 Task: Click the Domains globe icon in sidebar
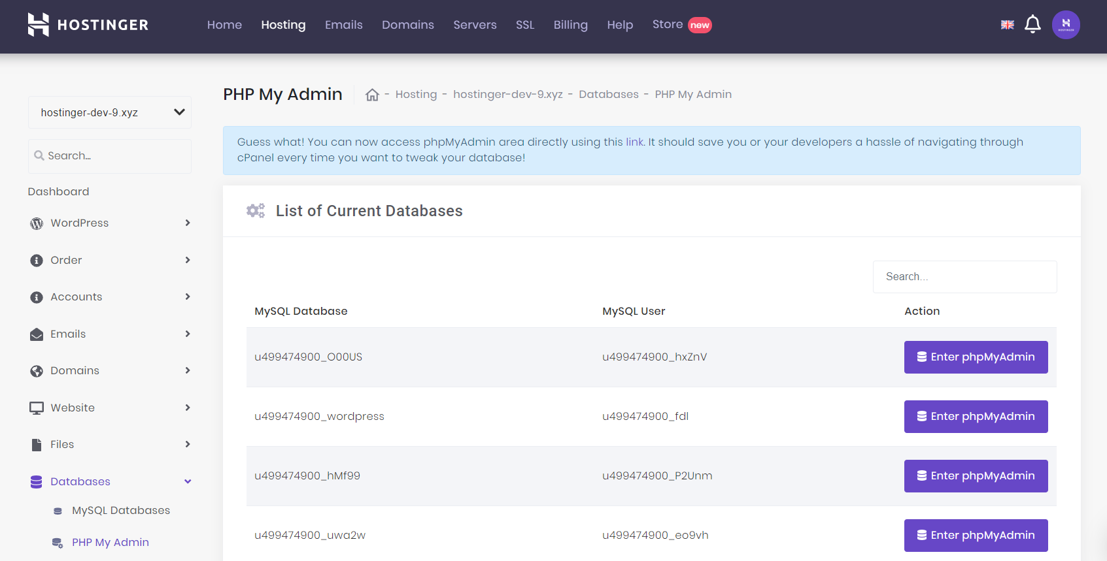pyautogui.click(x=37, y=371)
